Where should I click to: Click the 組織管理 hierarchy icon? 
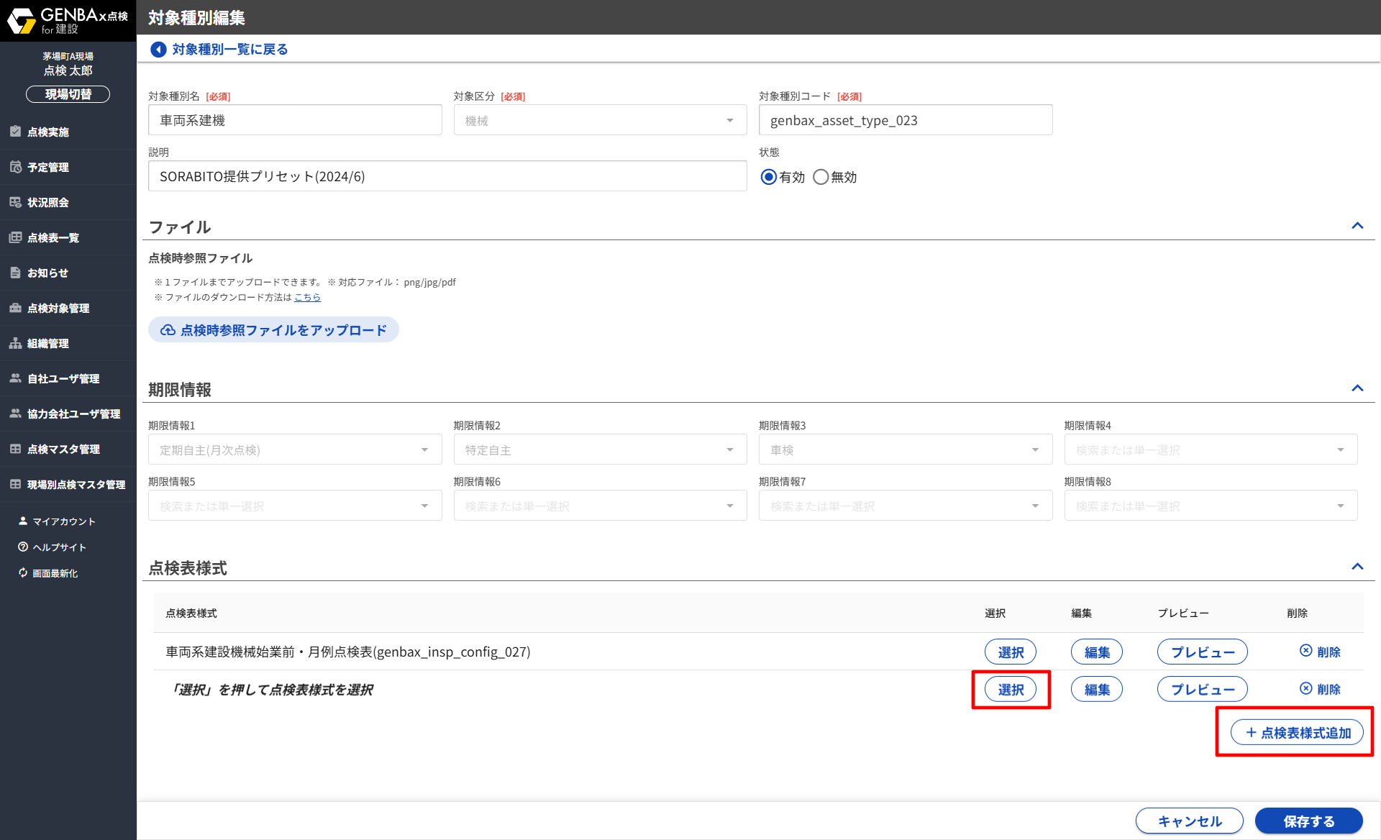tap(15, 343)
